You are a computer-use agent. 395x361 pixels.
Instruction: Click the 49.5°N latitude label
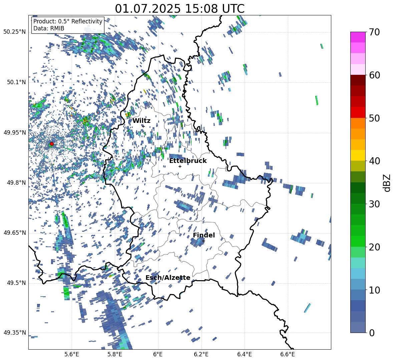(17, 283)
